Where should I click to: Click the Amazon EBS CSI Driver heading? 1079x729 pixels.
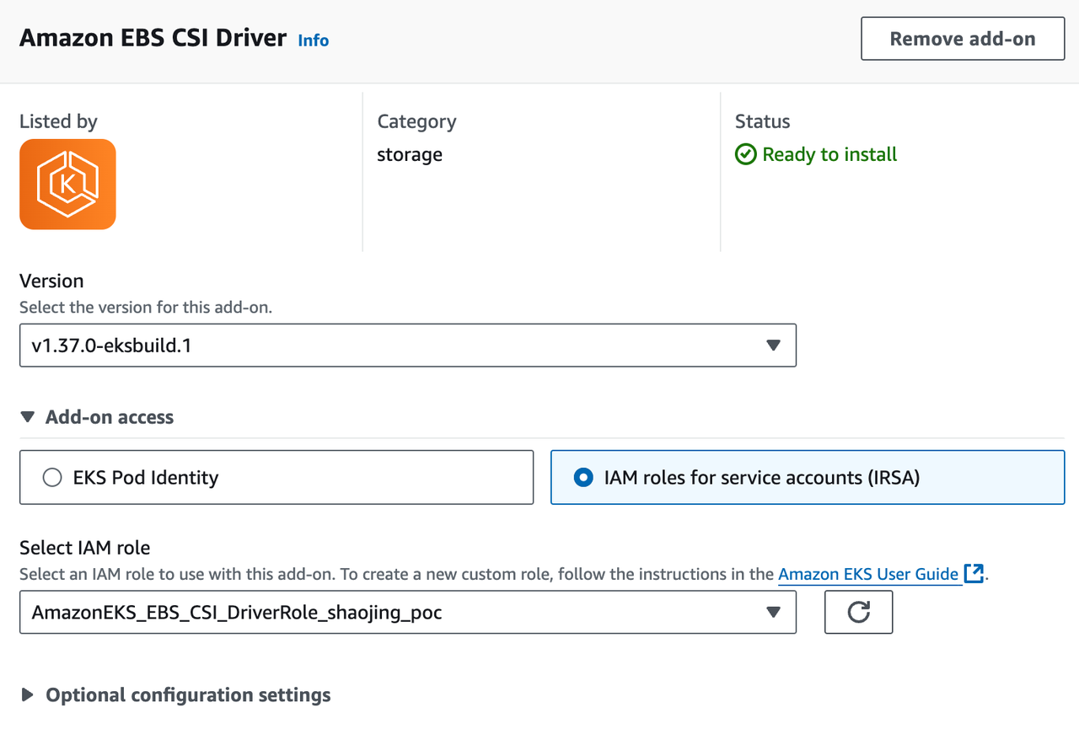click(153, 38)
